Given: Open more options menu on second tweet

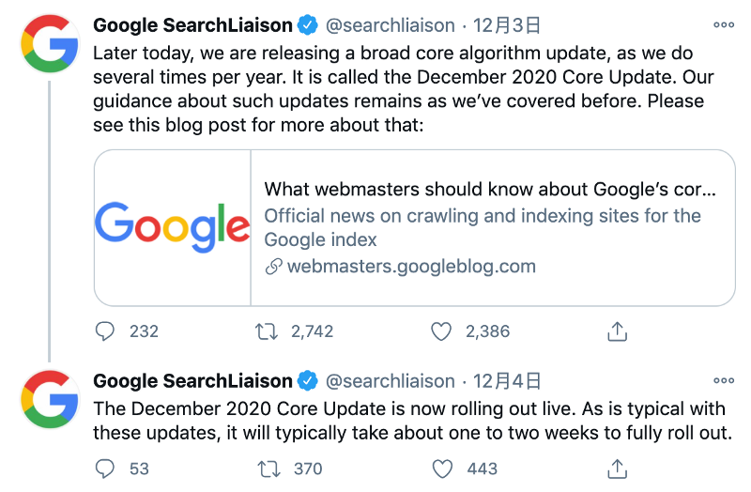Looking at the screenshot, I should click(723, 380).
